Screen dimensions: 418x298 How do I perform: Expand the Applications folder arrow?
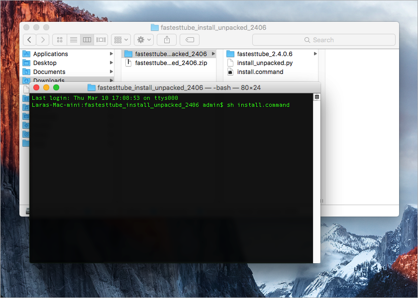(x=111, y=54)
